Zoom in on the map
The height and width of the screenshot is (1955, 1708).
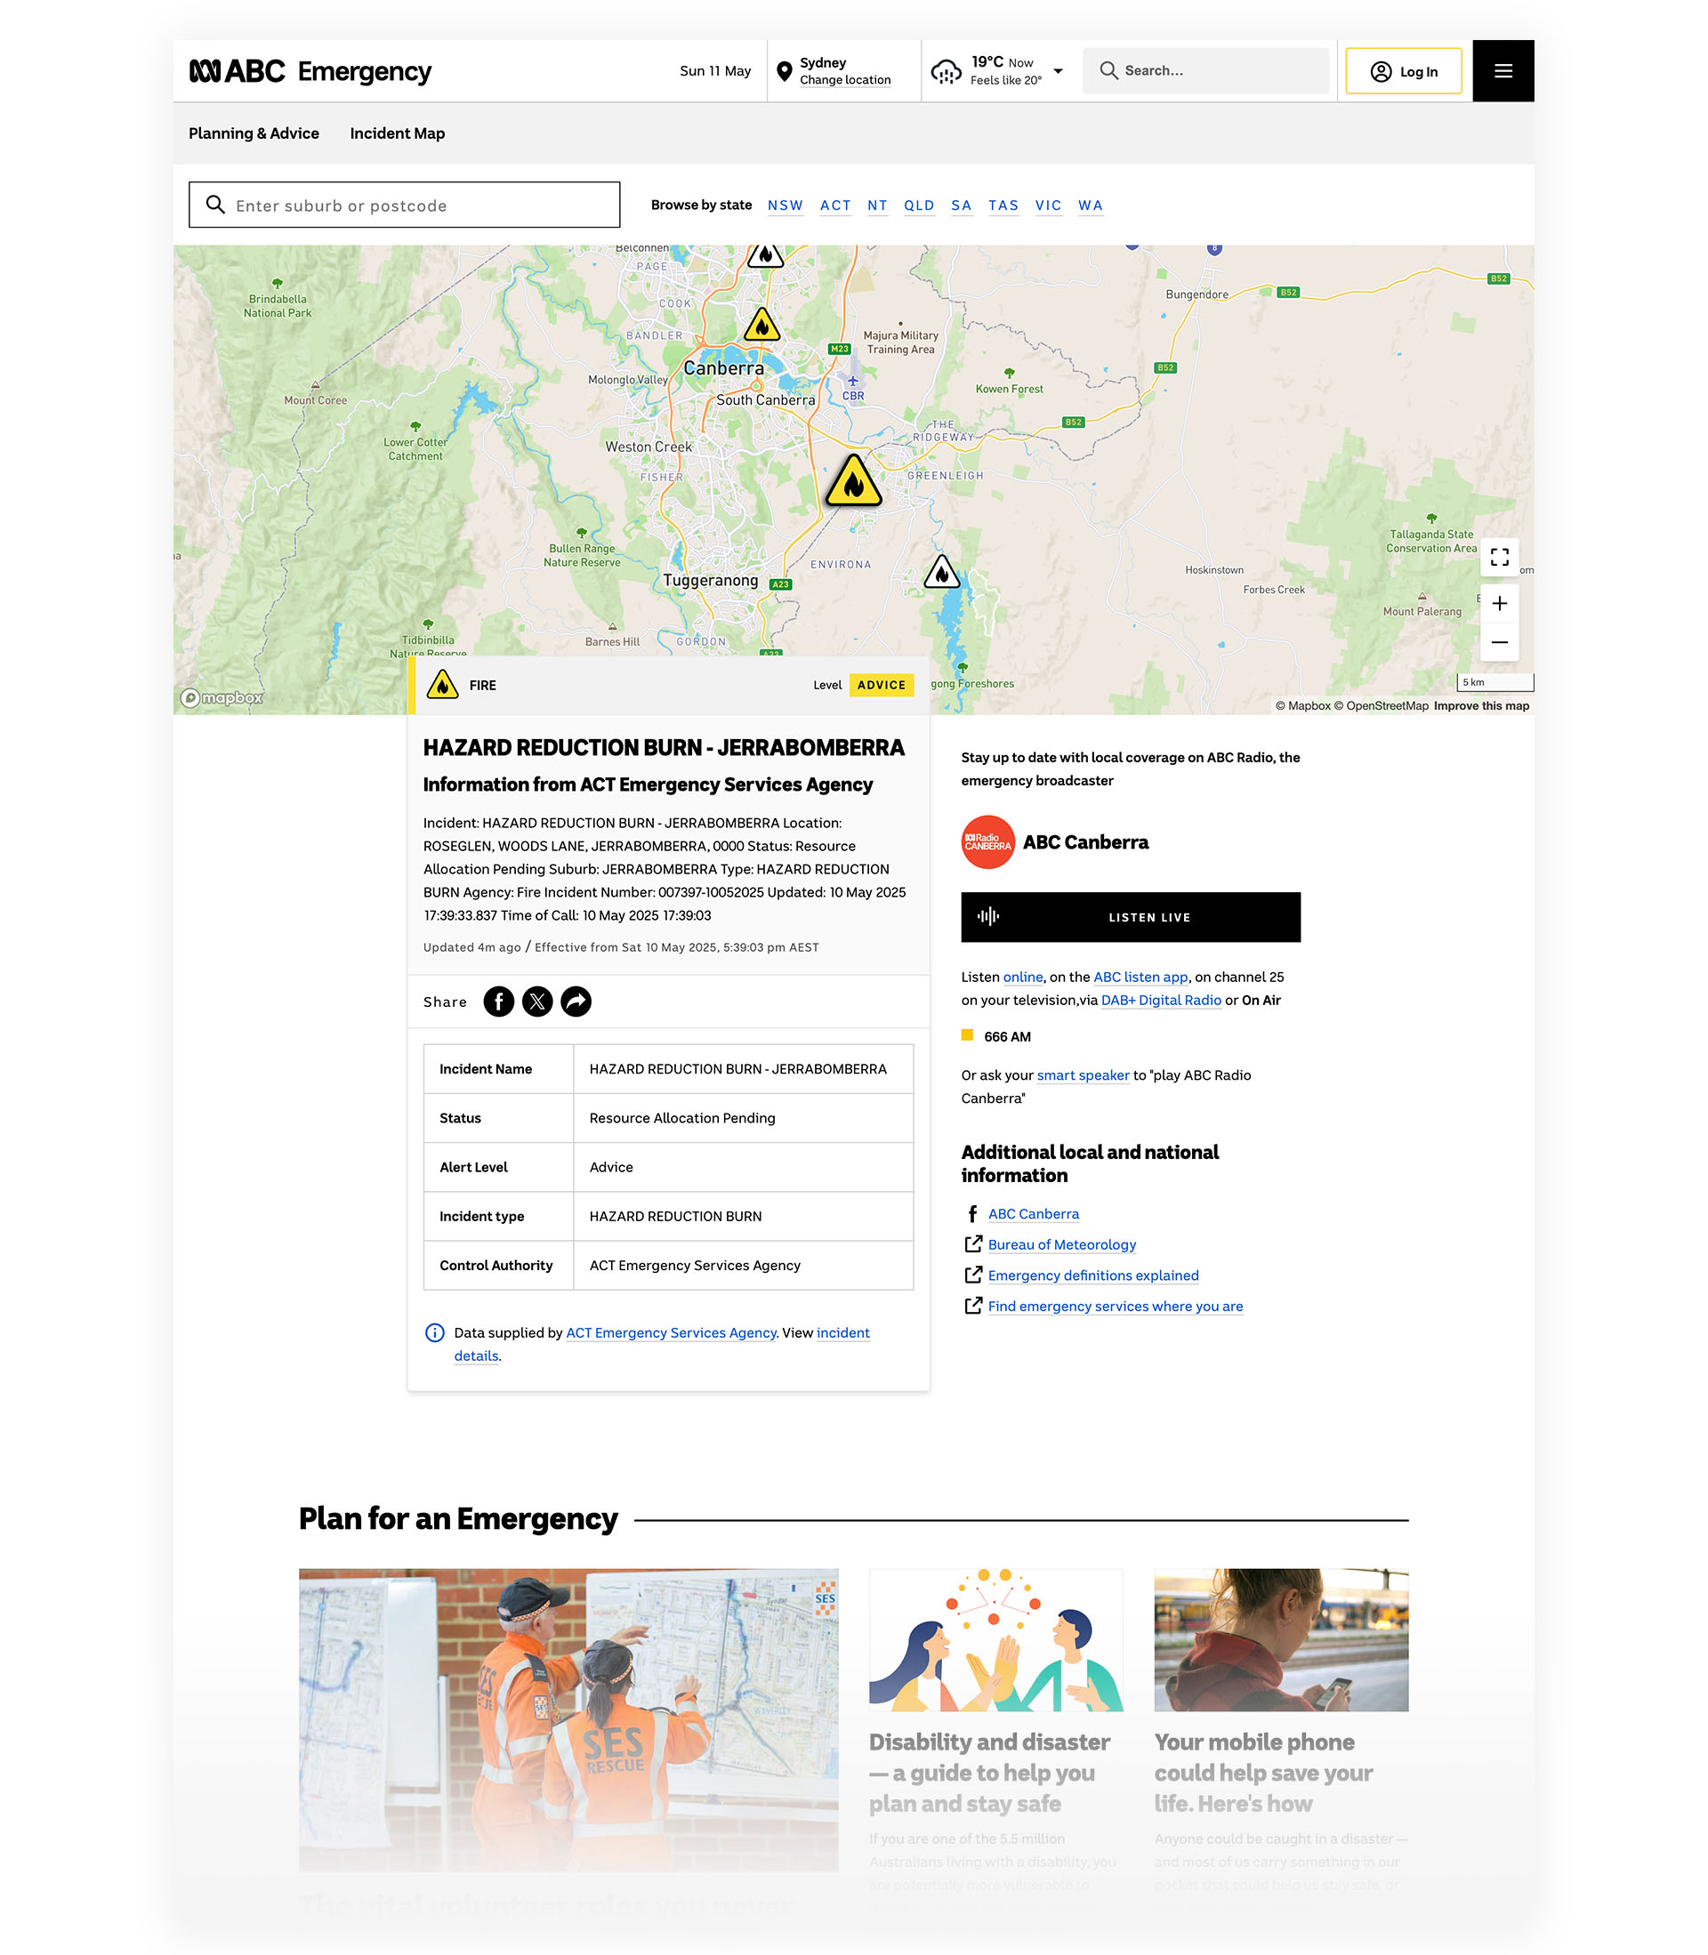(x=1498, y=603)
